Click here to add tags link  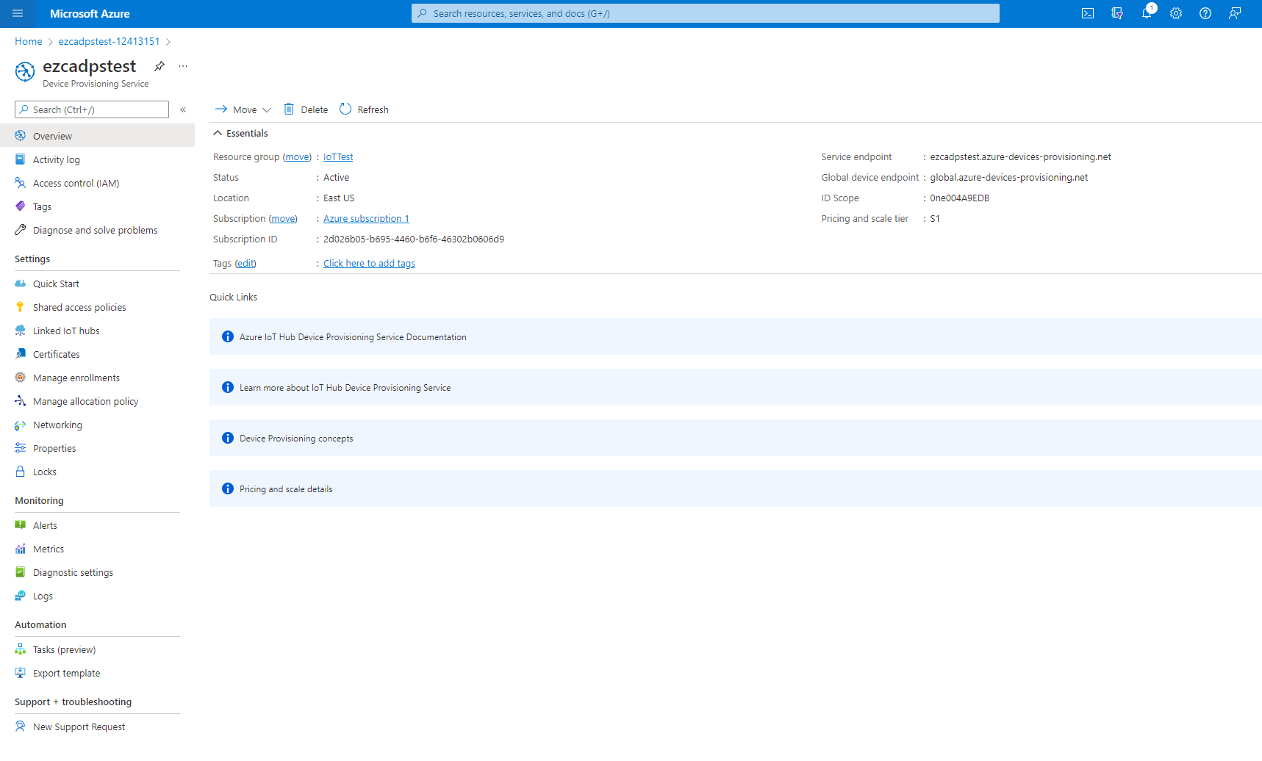pos(369,264)
